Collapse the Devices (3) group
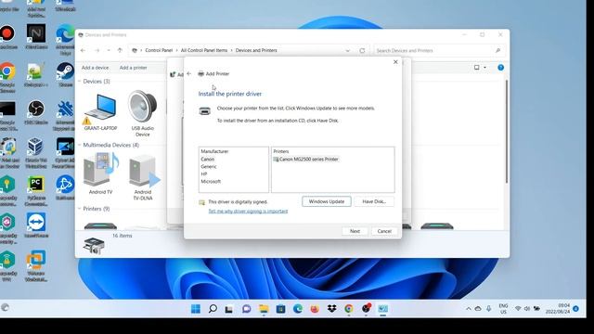 click(x=80, y=82)
